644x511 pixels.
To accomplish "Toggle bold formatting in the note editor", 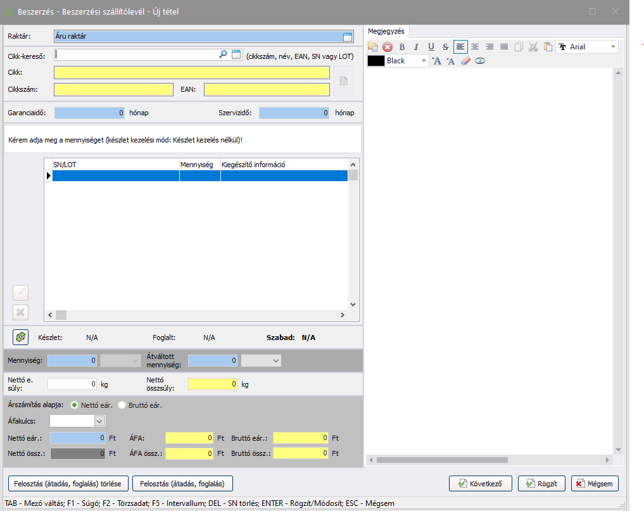I will pos(401,47).
